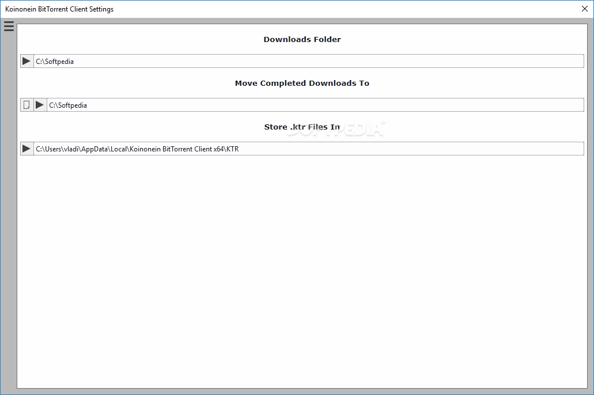Select the Koinonein BitTorrent Client Settings title
The height and width of the screenshot is (395, 594).
click(x=59, y=9)
